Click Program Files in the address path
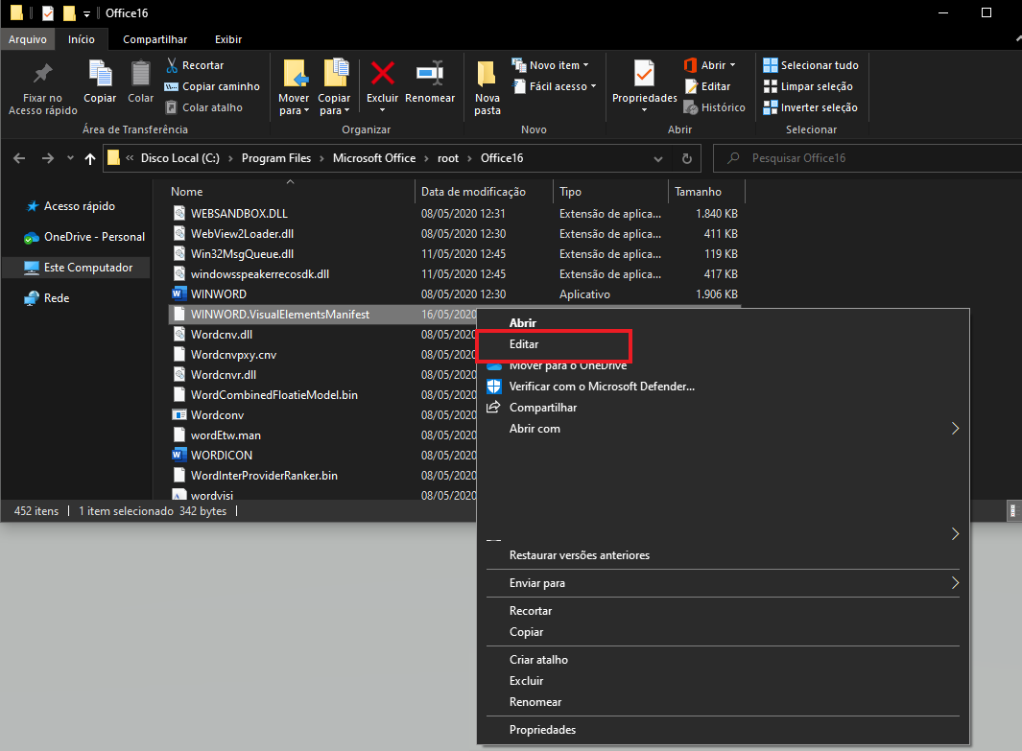This screenshot has height=751, width=1022. point(276,158)
